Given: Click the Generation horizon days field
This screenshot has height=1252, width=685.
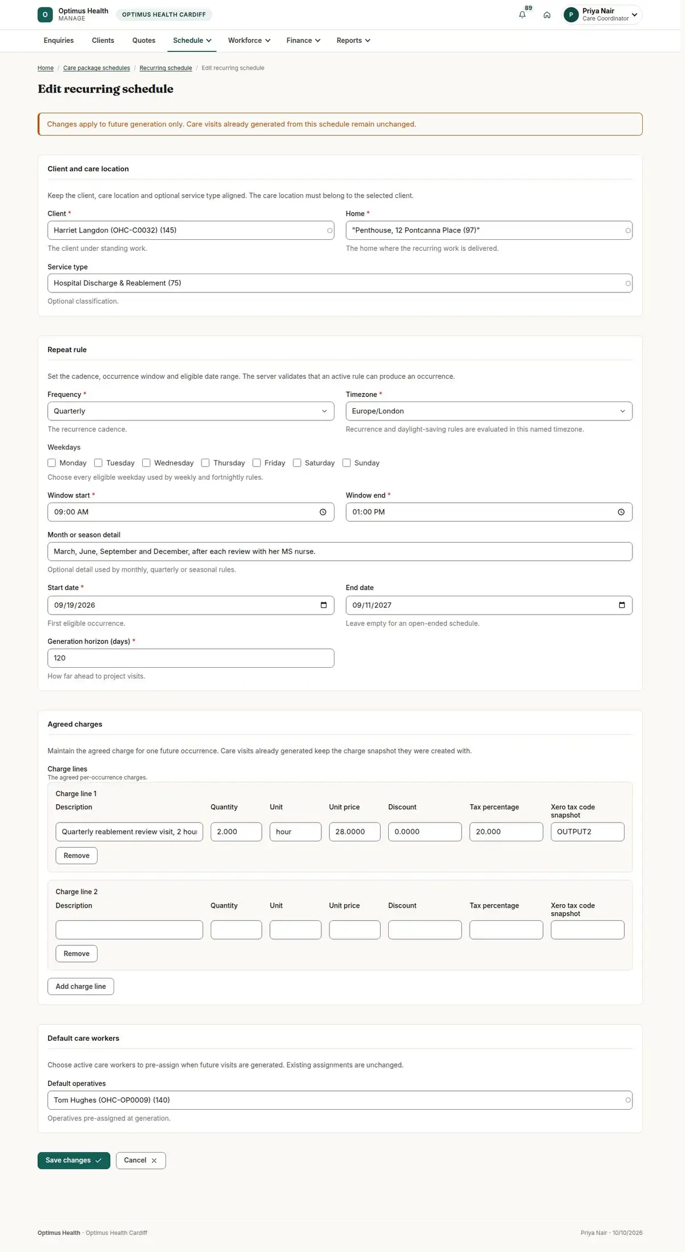Looking at the screenshot, I should pos(191,658).
